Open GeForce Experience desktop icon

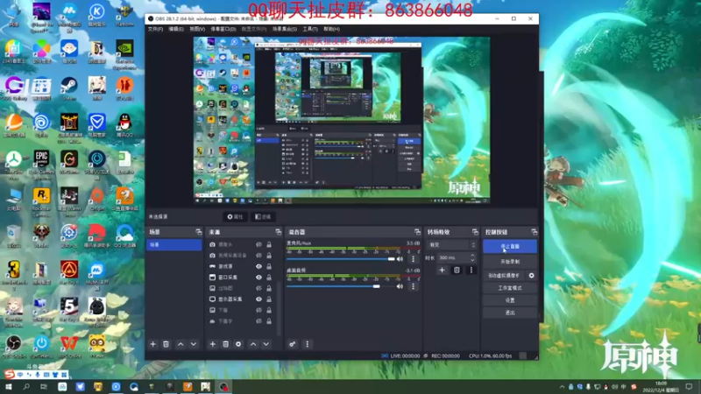click(124, 54)
